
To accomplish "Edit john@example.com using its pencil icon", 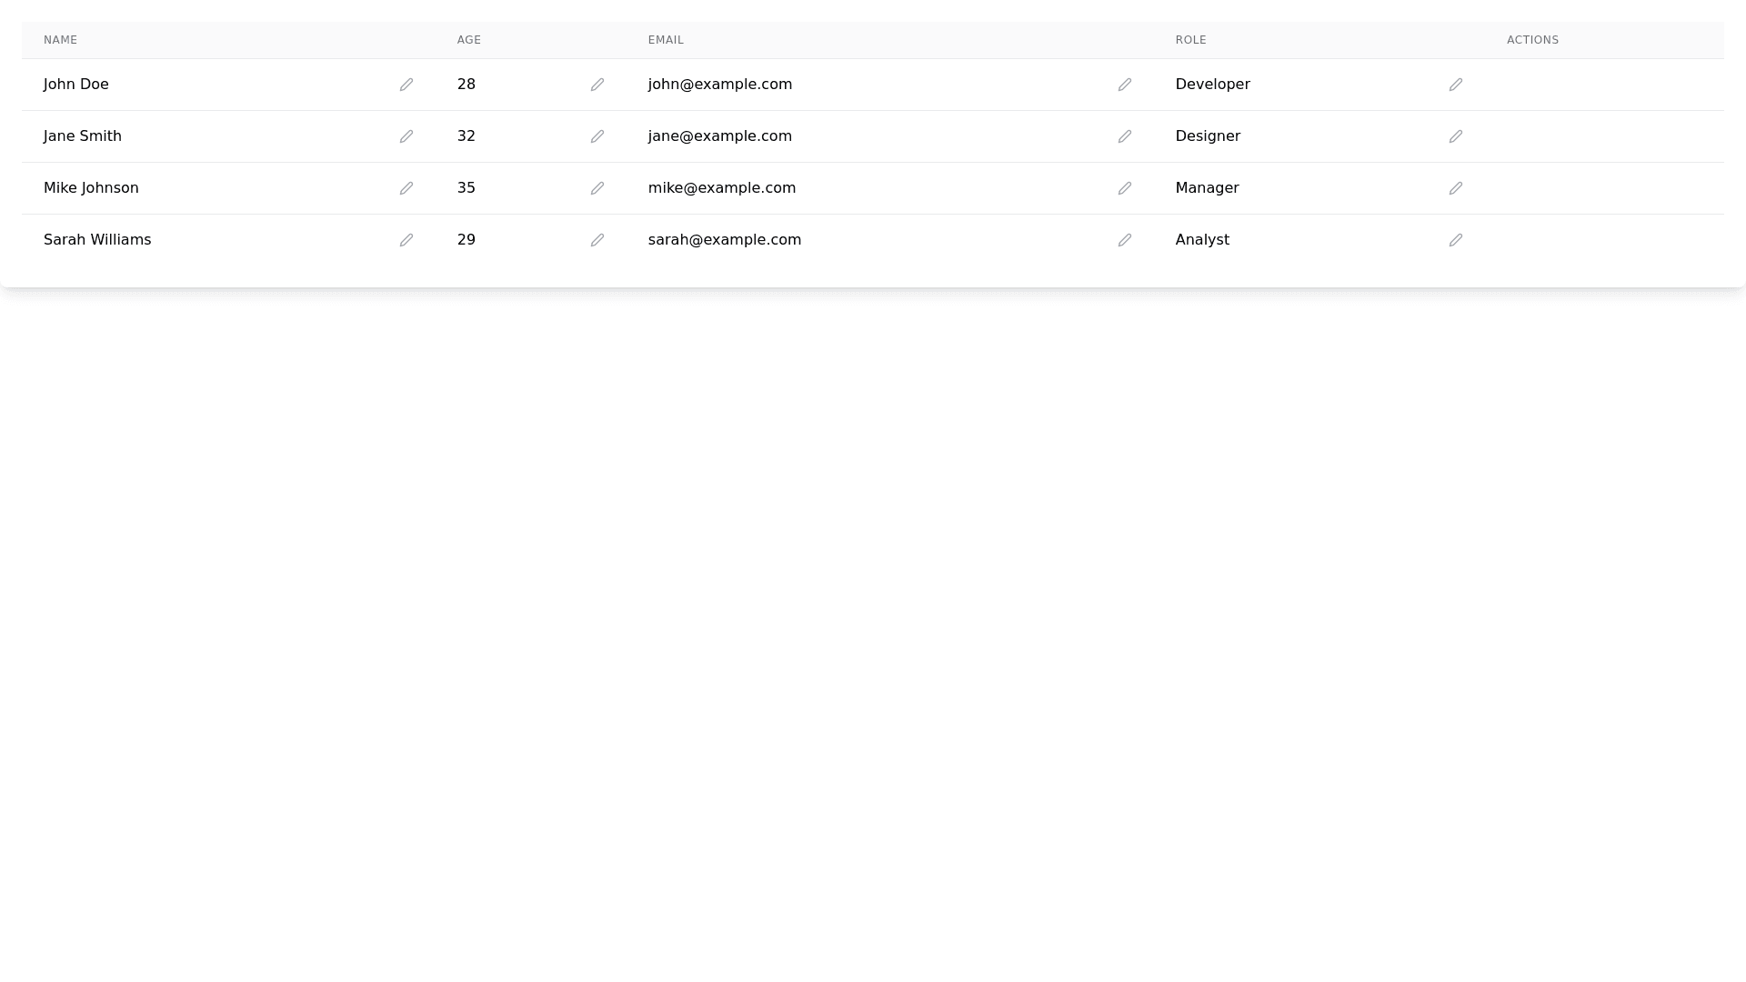I will [x=1125, y=85].
